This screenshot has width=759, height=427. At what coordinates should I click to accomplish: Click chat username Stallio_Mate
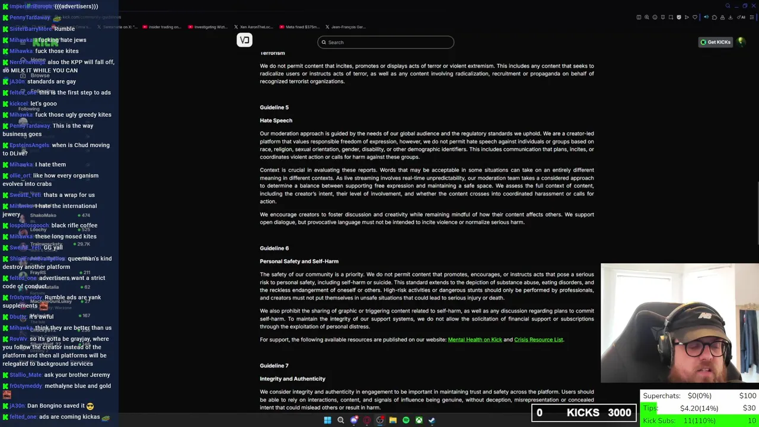25,375
